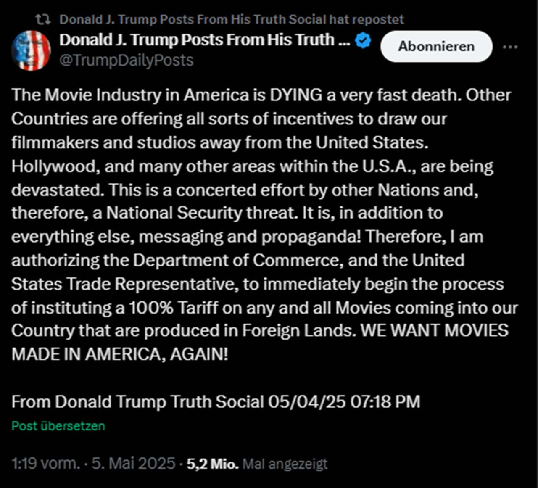Open the @TrumpDailyPosts handle
538x488 pixels.
(x=126, y=61)
